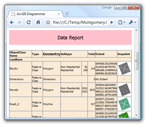Click the Geometry column header
Screen dimensions: 146x125
coord(51,54)
